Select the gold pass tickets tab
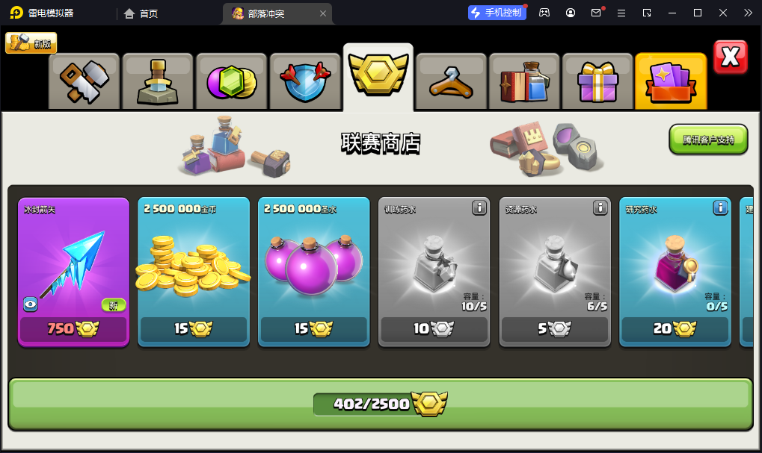The image size is (762, 453). 671,81
